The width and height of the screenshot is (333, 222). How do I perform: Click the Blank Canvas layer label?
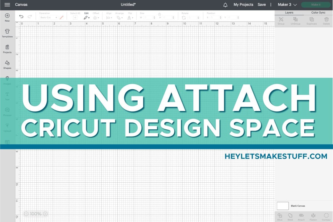click(x=298, y=206)
